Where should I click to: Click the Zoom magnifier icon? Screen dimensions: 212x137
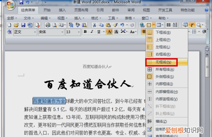(x=199, y=25)
